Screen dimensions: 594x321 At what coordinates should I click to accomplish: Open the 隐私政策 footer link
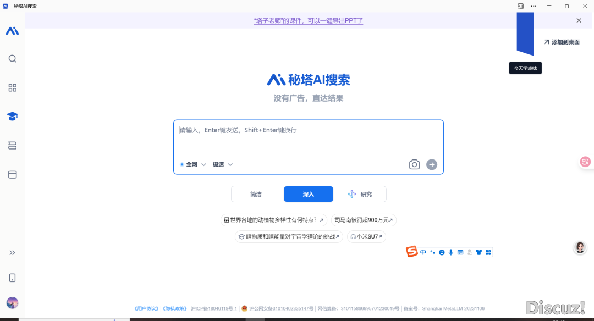pyautogui.click(x=175, y=308)
